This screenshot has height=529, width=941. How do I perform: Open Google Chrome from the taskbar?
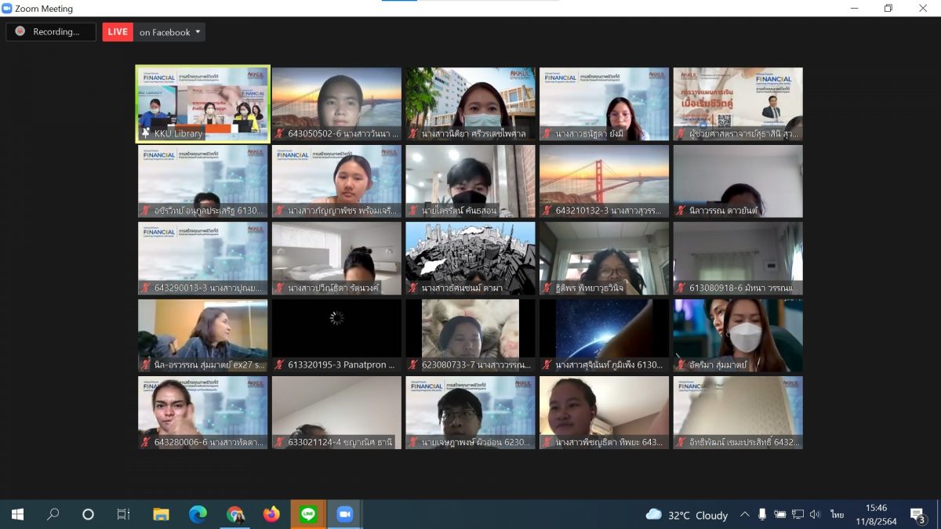tap(234, 514)
